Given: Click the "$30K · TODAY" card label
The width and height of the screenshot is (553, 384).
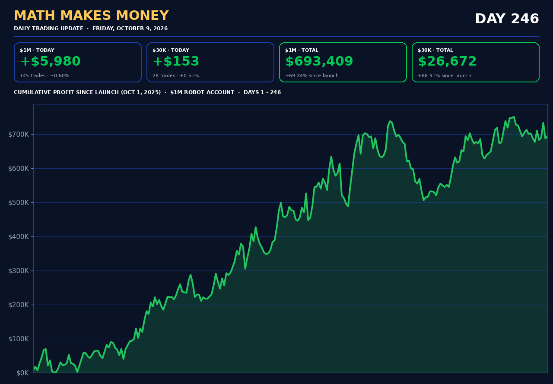Looking at the screenshot, I should coord(171,50).
